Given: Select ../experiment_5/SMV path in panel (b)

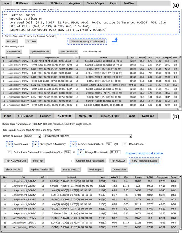Looking at the screenshot, I should click(x=24, y=200).
